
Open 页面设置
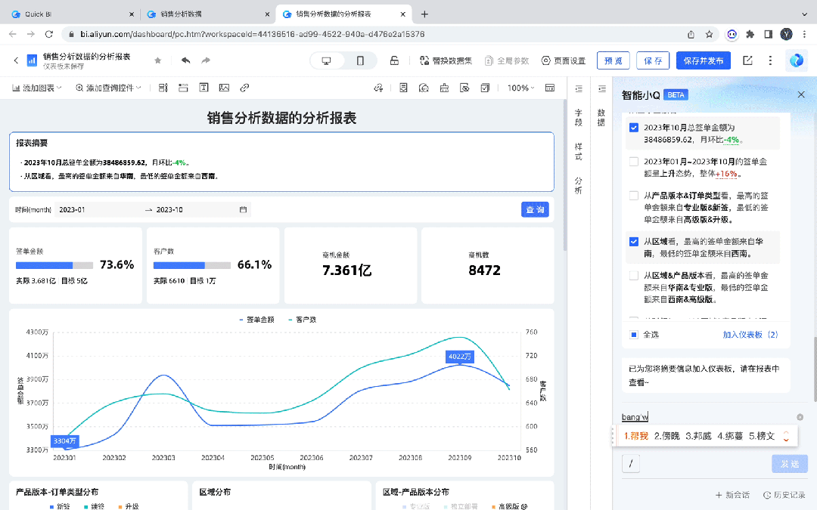click(564, 61)
